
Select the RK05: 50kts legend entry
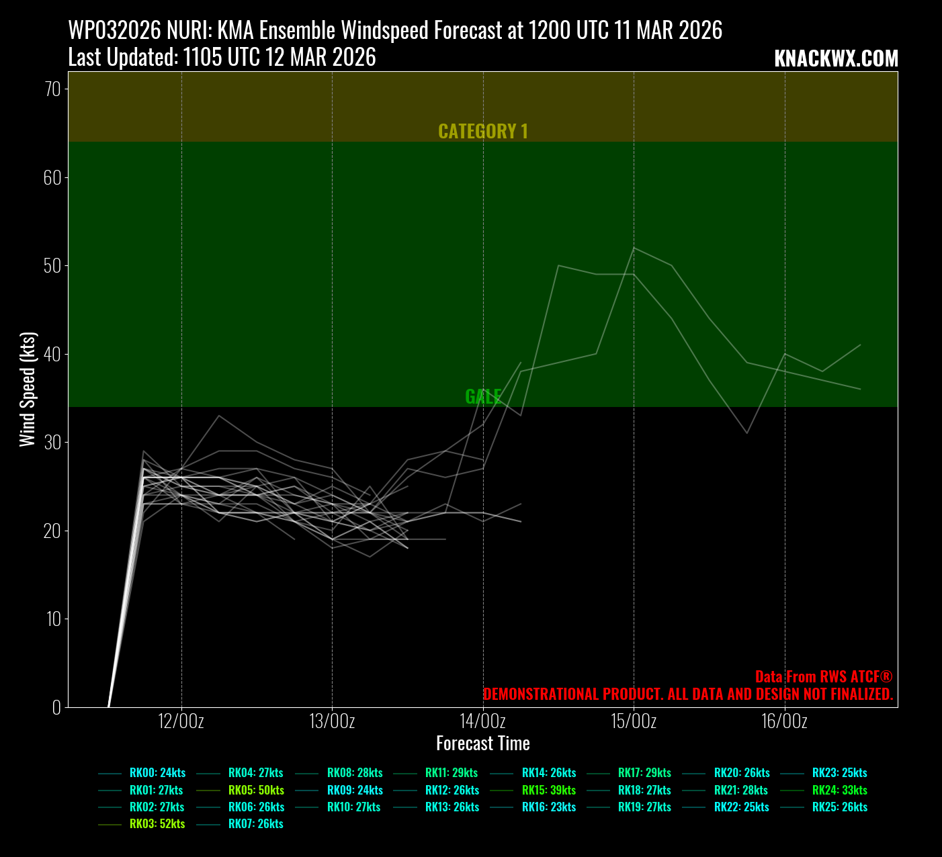coord(256,791)
